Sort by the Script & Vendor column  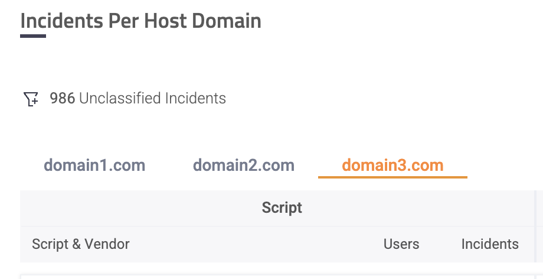[81, 244]
